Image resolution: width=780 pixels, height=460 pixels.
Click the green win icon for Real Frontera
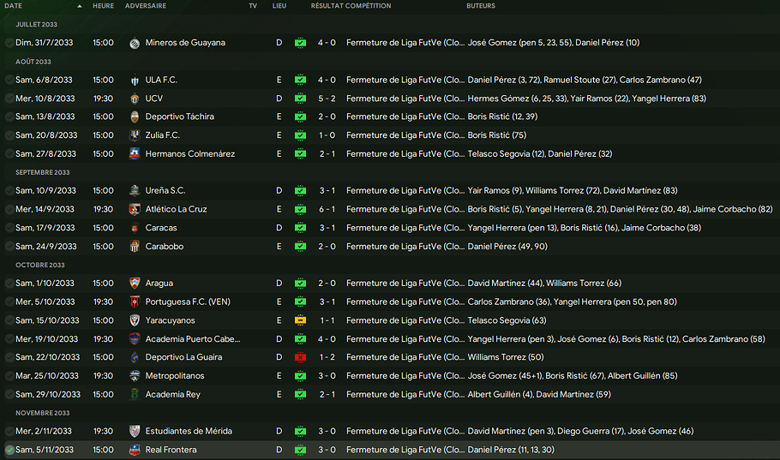(x=300, y=450)
